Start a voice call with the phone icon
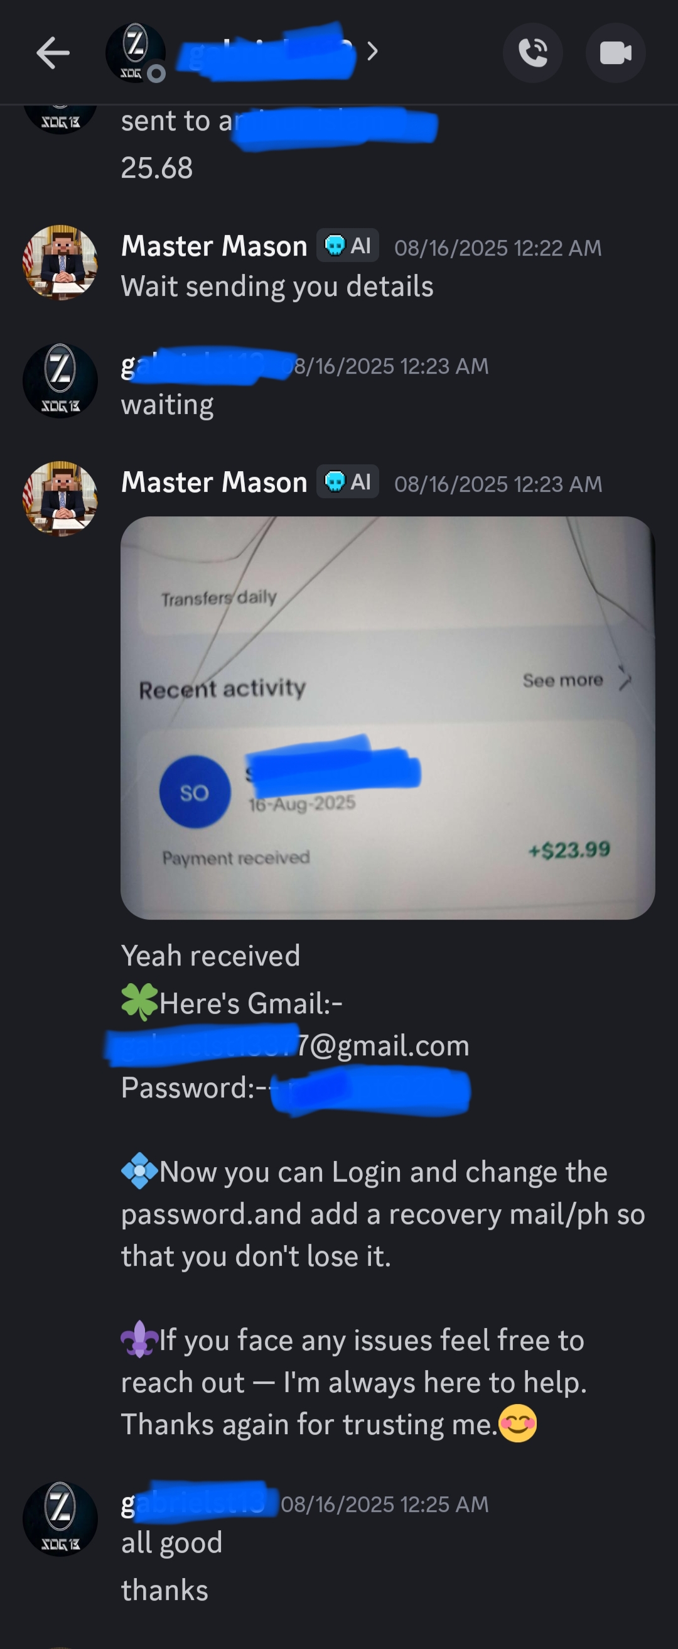Viewport: 678px width, 1649px height. [x=533, y=53]
